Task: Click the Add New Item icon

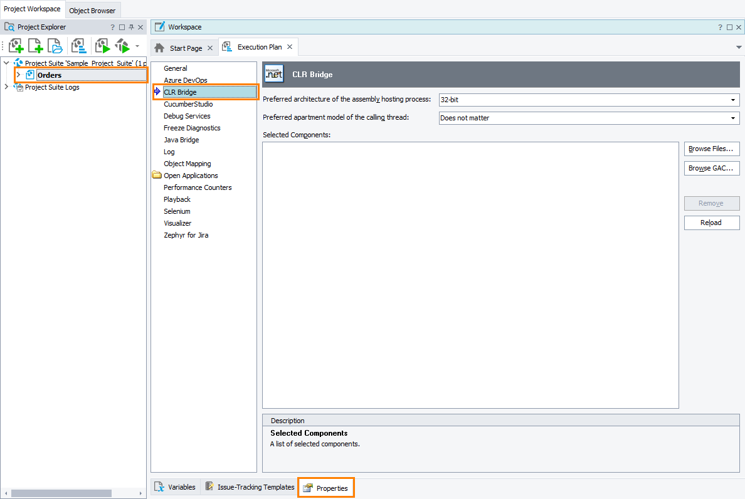Action: (36, 46)
